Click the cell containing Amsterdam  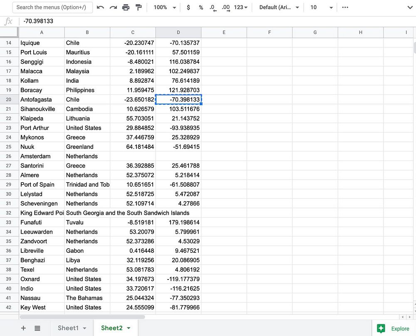(x=42, y=156)
